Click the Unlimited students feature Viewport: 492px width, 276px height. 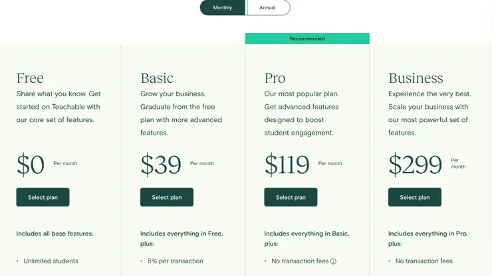51,261
